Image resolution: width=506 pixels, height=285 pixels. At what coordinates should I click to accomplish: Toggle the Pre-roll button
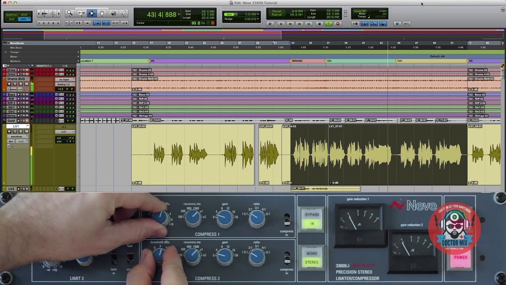(x=277, y=11)
